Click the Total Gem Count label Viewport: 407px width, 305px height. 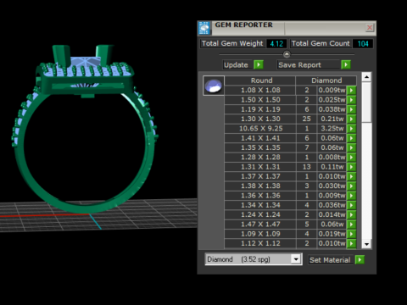[x=321, y=43]
